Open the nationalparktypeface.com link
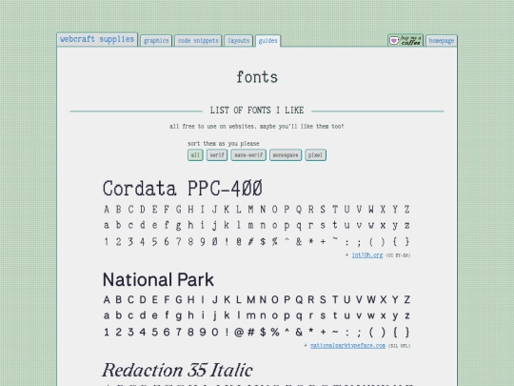514x386 pixels. tap(347, 346)
